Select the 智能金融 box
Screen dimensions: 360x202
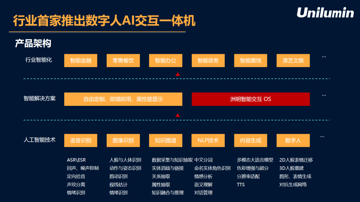[x=81, y=61]
